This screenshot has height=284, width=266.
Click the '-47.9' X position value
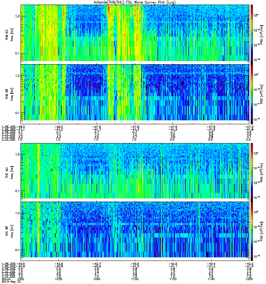click(96, 127)
